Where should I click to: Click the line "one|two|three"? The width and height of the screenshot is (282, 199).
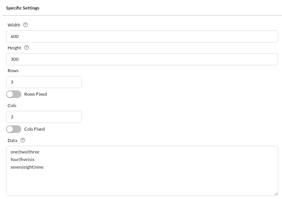tap(25, 152)
